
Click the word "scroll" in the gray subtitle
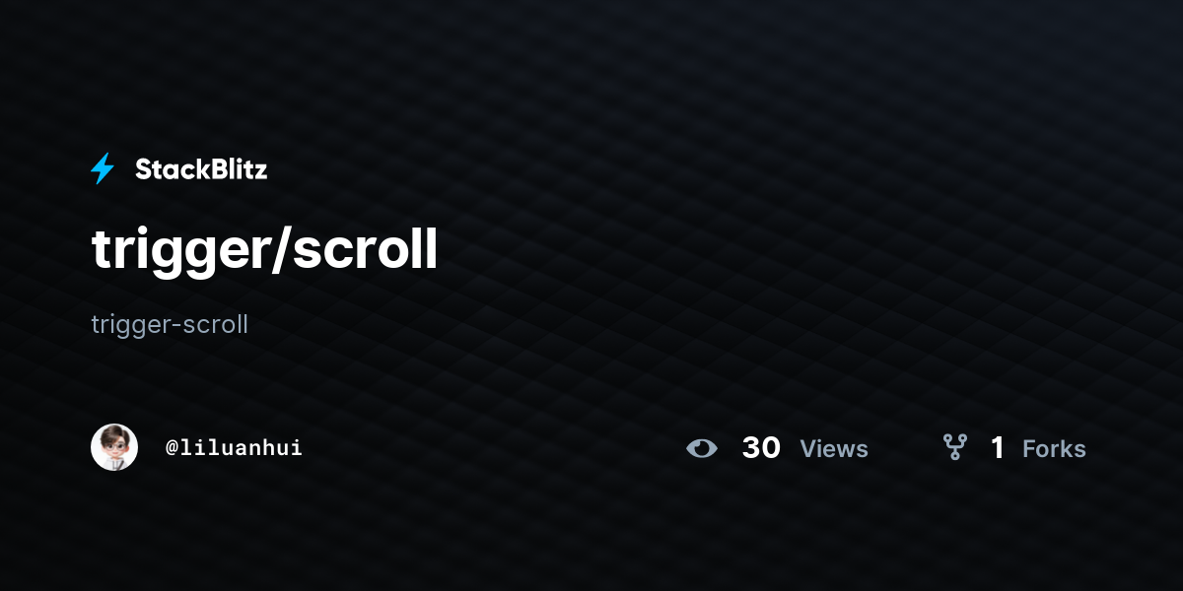click(x=214, y=324)
